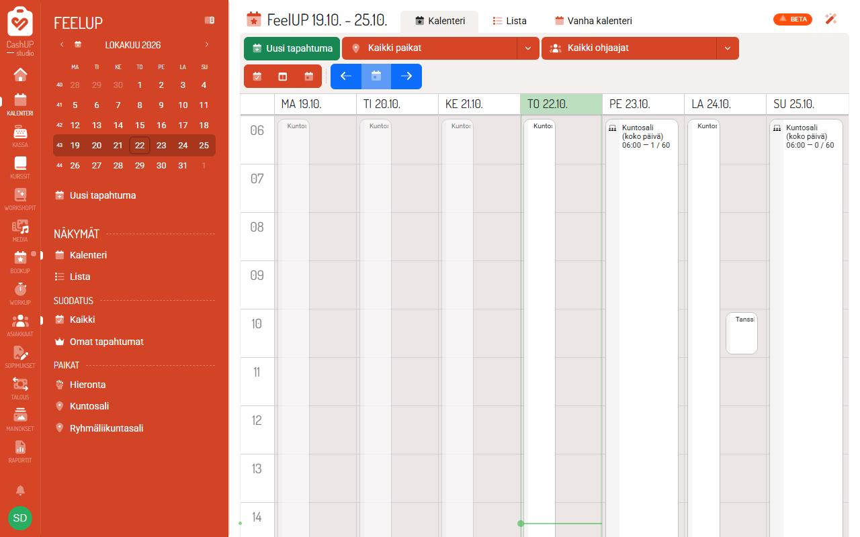Open the Asiakkaat customers section
This screenshot has height=537, width=860.
(x=20, y=325)
